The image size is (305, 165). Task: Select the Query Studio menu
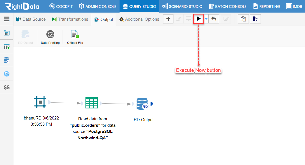139,6
